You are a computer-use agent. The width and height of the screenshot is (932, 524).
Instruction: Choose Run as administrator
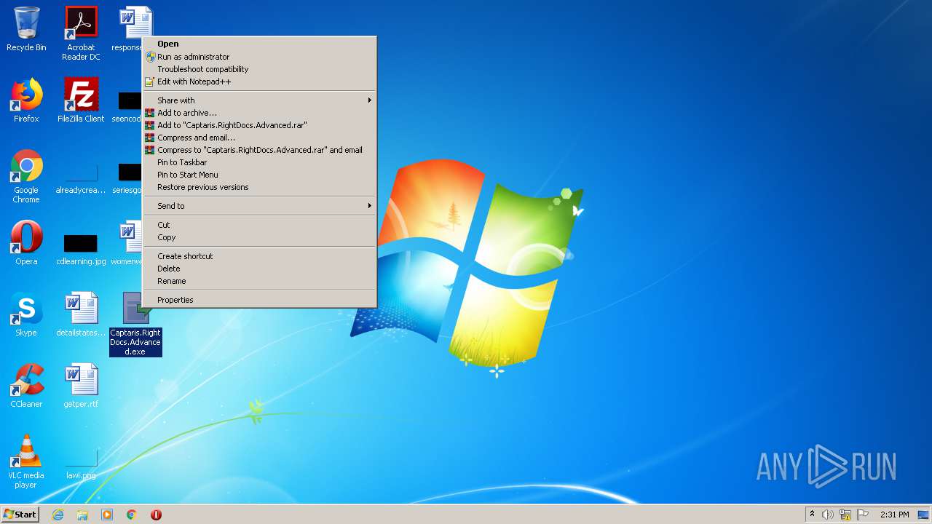click(259, 57)
